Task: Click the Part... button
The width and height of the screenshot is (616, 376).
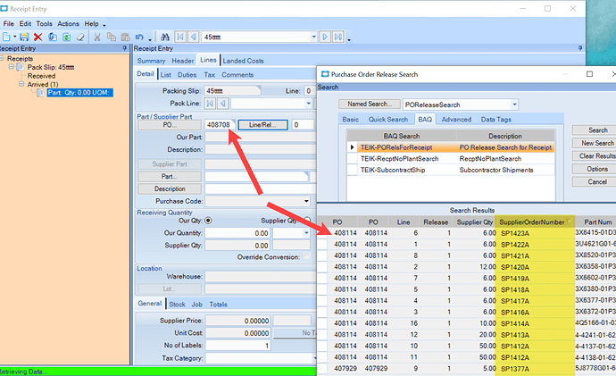Action: coord(170,177)
